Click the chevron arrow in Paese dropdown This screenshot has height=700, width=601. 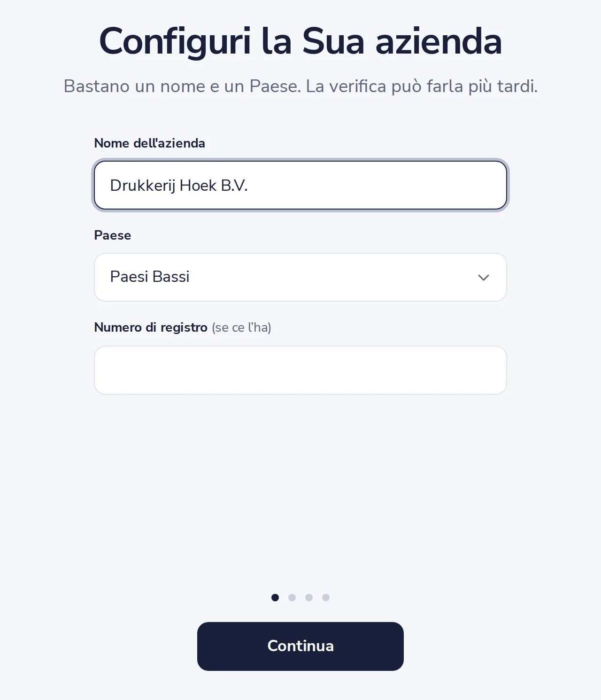484,278
